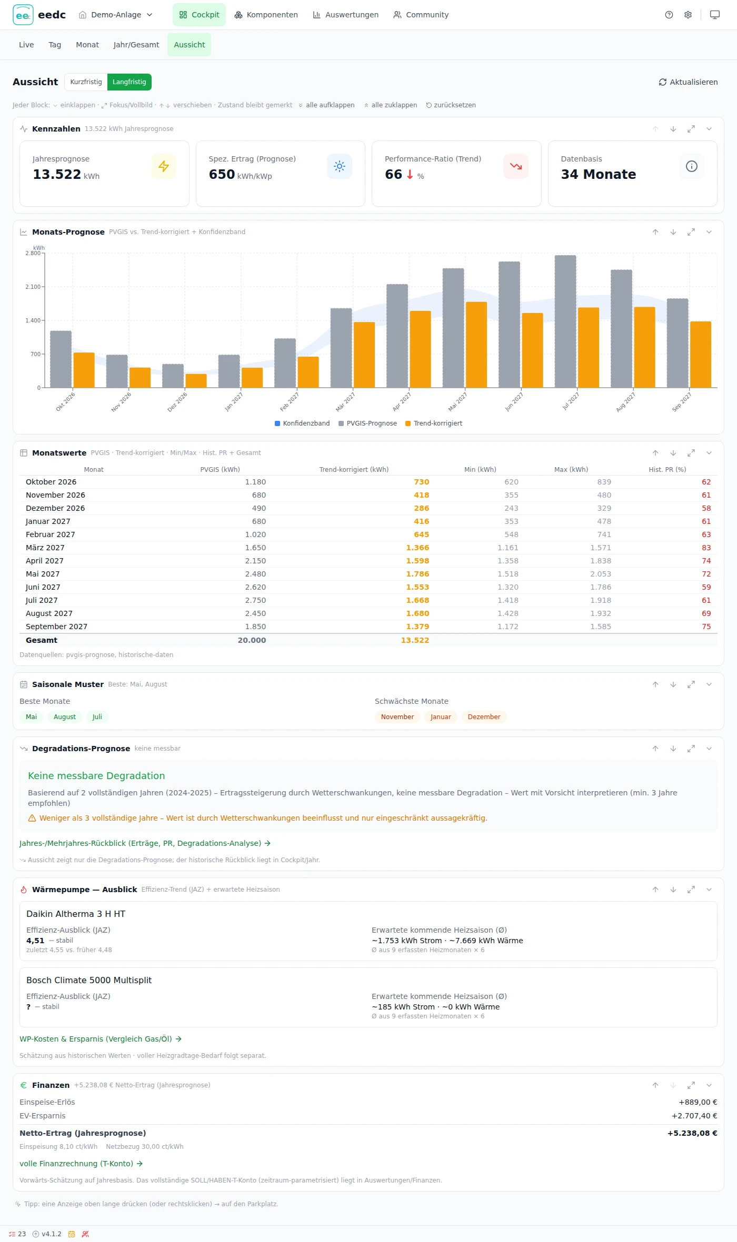Open Wärmepumpe — Ausblick block in fullscreen
The image size is (737, 1242).
coord(691,890)
